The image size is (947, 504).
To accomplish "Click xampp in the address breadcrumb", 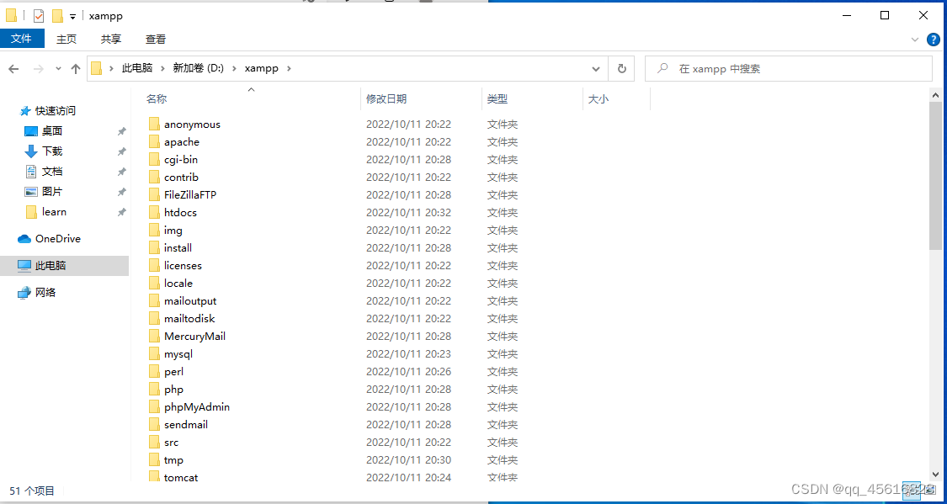I will point(262,69).
